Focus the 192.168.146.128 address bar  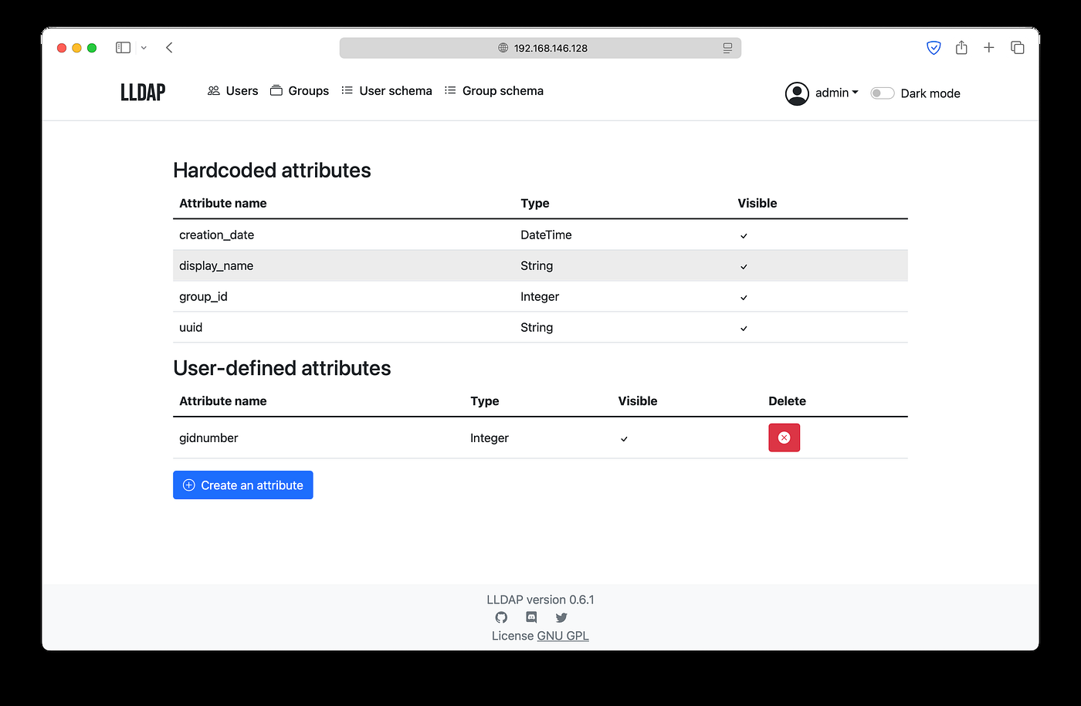pyautogui.click(x=540, y=48)
